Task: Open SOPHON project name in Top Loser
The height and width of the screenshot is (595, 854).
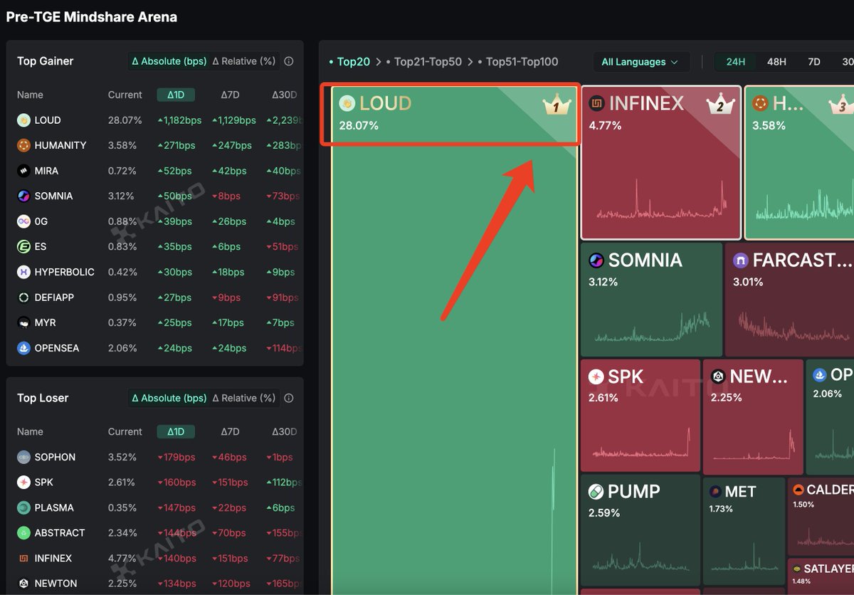Action: point(55,457)
